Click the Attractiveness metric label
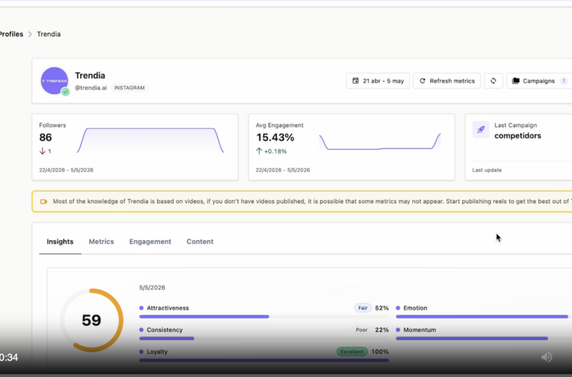This screenshot has width=572, height=377. coord(168,308)
